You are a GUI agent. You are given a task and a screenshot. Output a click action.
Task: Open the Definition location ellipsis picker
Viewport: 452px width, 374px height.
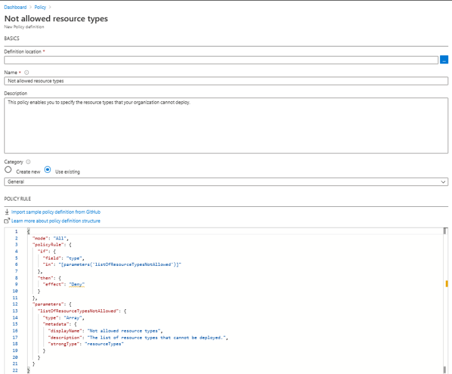[444, 60]
